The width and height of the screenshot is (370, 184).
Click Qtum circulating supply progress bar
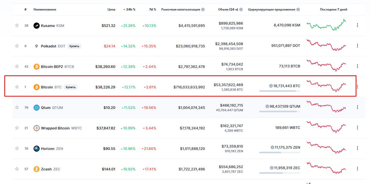pos(280,111)
